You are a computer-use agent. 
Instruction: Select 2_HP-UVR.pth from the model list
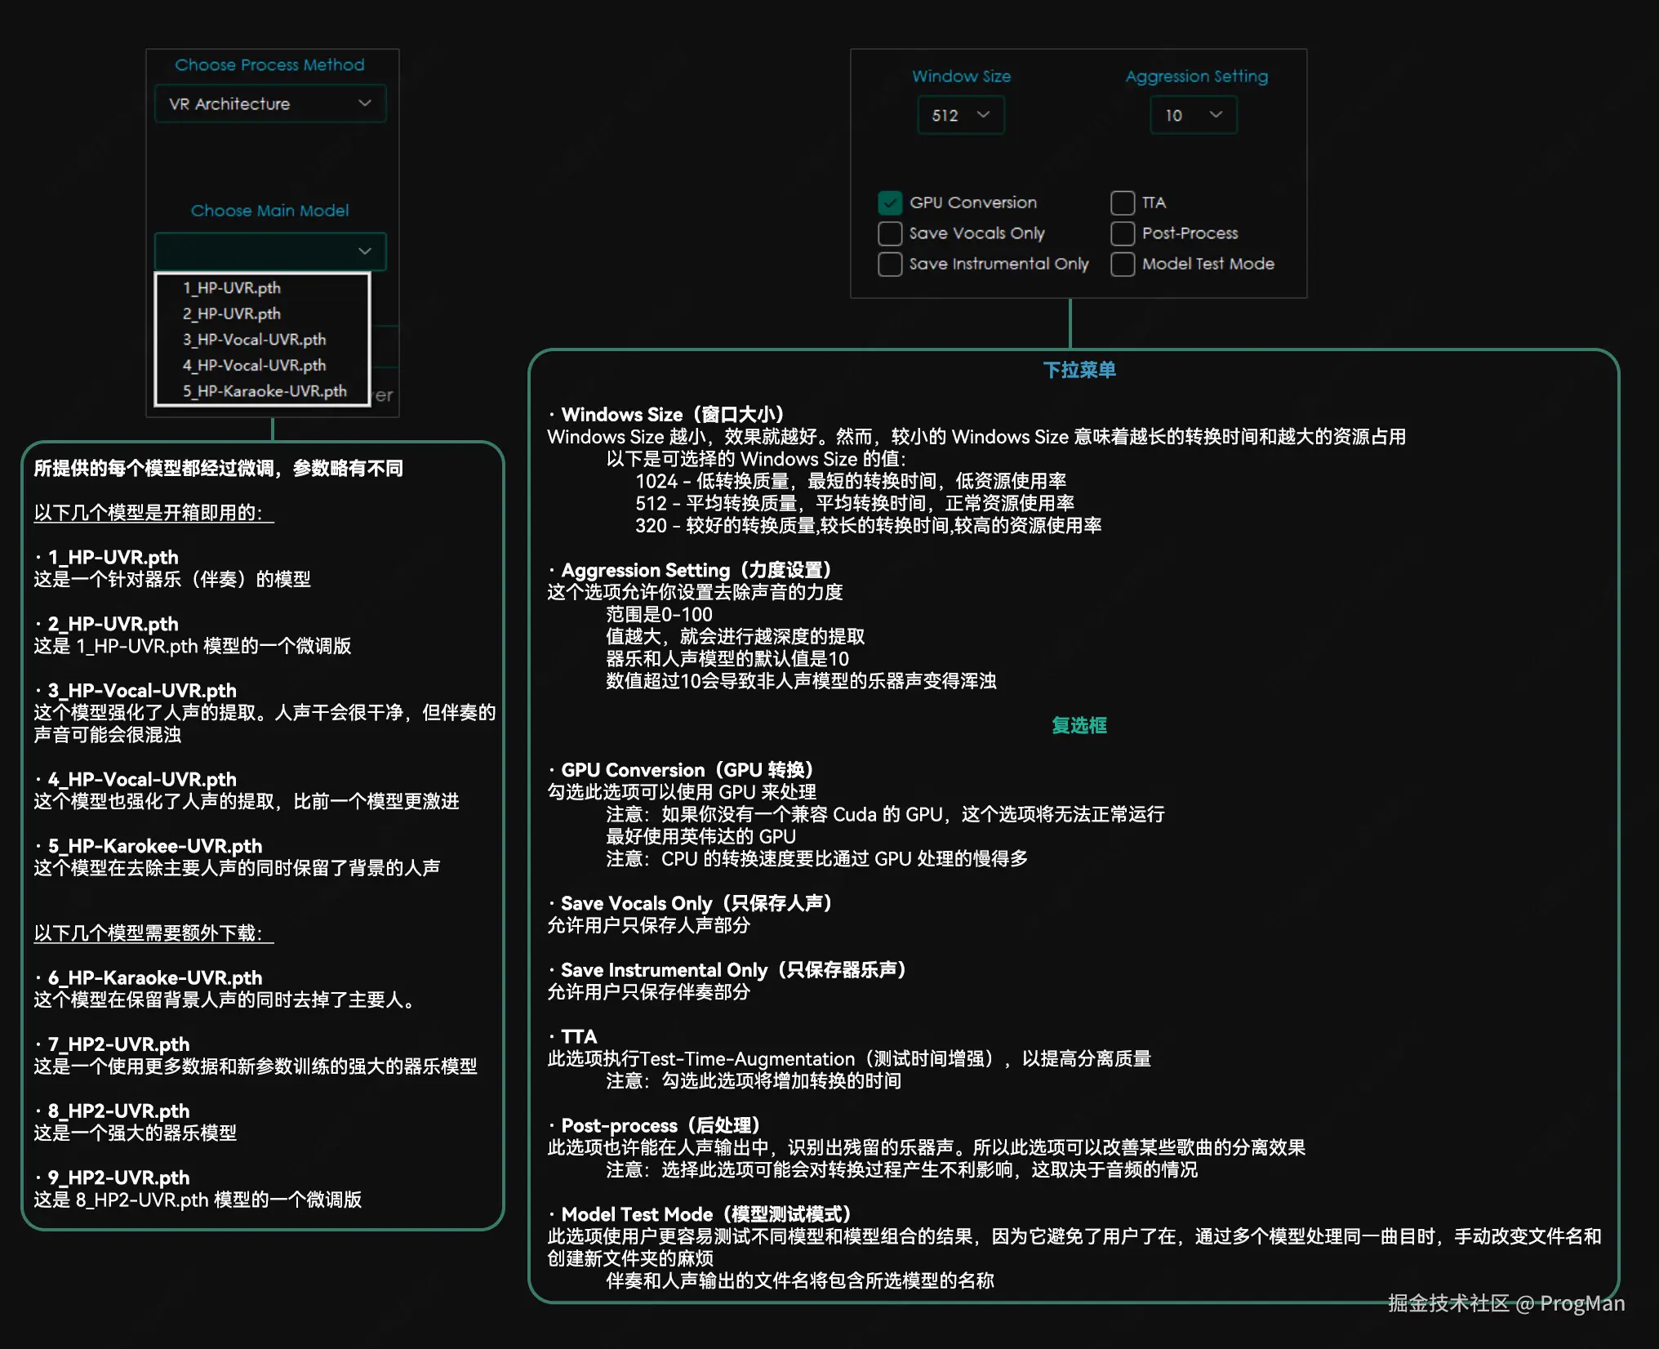(231, 314)
